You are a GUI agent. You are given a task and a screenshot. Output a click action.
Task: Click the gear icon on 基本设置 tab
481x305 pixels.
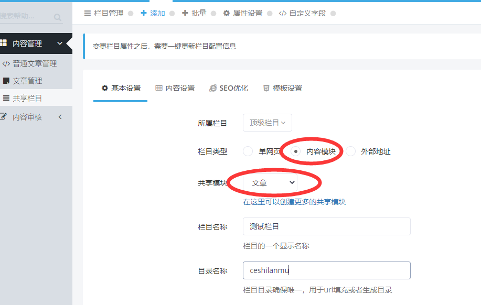(105, 88)
